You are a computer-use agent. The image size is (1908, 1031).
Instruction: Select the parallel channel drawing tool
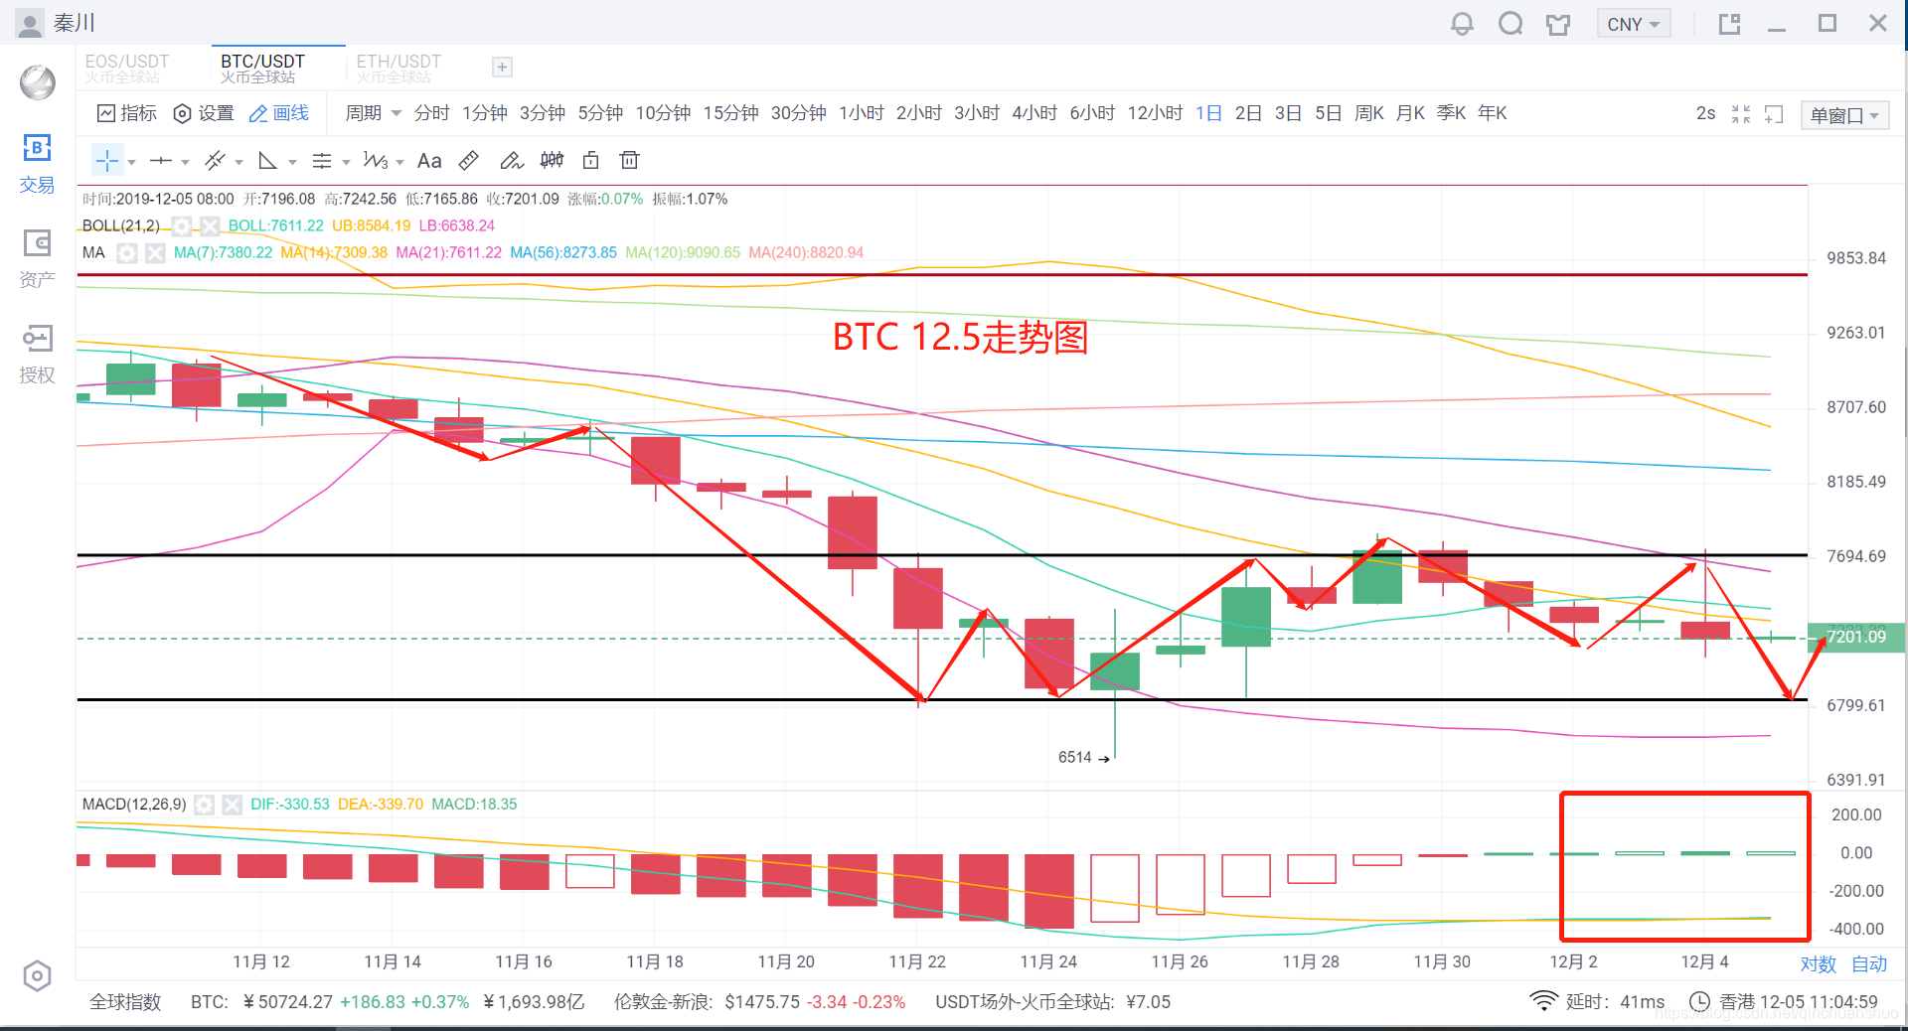point(215,160)
